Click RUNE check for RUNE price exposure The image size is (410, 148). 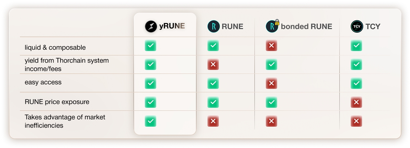pyautogui.click(x=213, y=102)
